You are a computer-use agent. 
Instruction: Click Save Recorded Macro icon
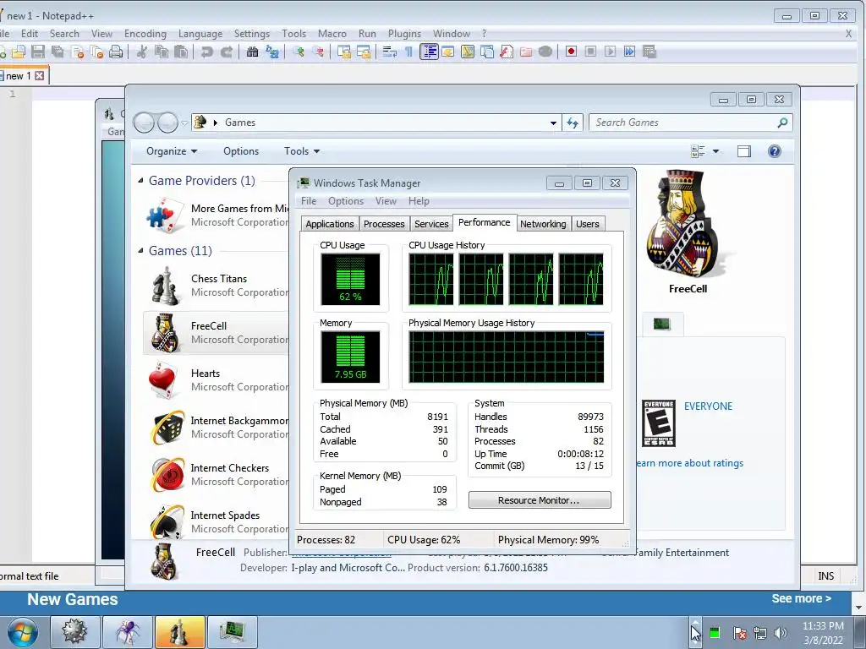coord(649,52)
